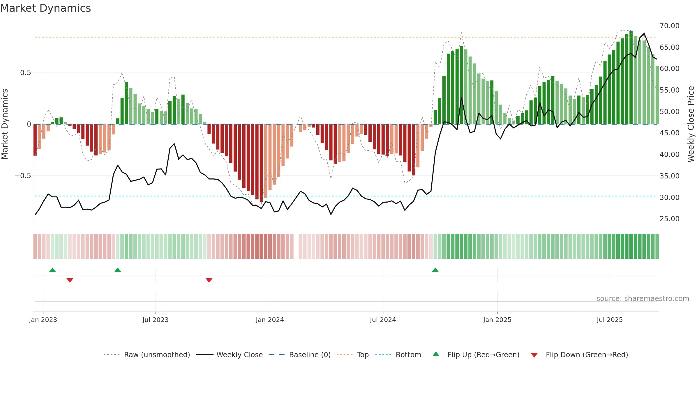Click the Weekly Close Price axis title
This screenshot has height=393, width=699.
pos(691,124)
